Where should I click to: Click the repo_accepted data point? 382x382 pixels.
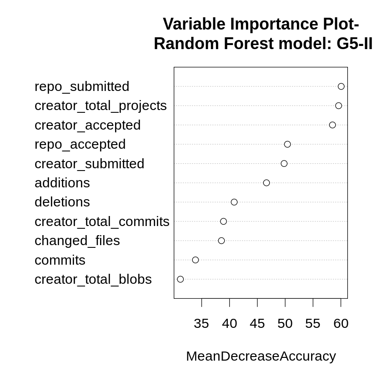[287, 144]
